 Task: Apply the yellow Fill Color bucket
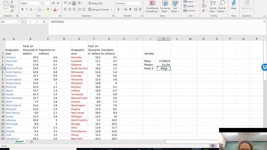pos(48,10)
